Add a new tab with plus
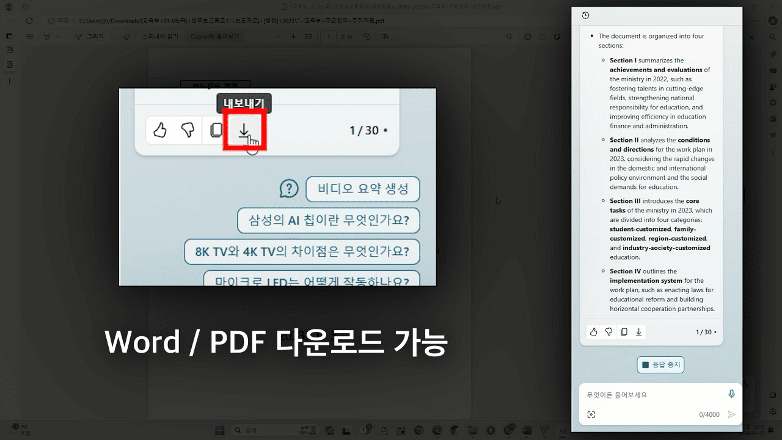The width and height of the screenshot is (782, 440). (x=9, y=81)
